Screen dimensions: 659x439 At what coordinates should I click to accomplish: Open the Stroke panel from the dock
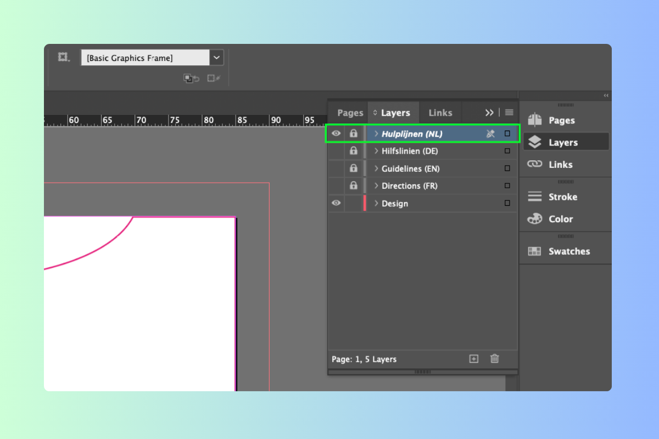click(x=566, y=196)
